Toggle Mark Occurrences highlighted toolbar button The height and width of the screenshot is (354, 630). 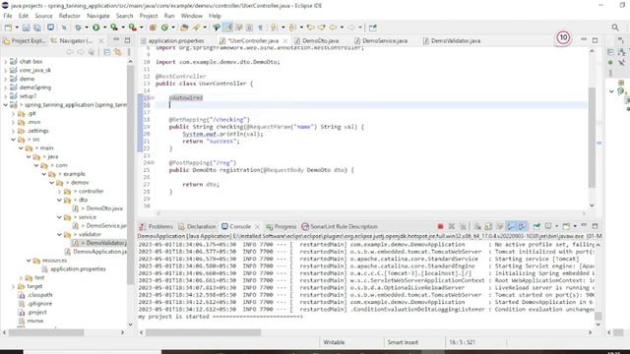(228, 28)
